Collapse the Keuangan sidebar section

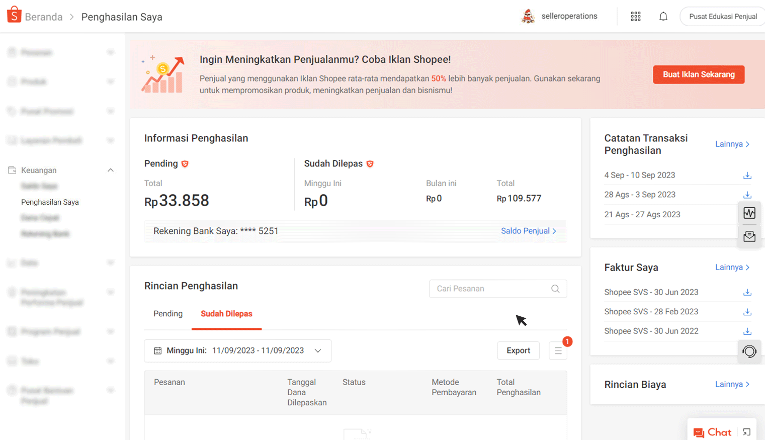tap(111, 170)
